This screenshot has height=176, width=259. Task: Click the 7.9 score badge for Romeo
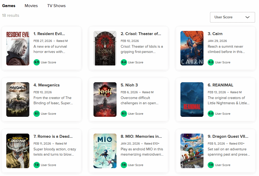click(x=37, y=165)
